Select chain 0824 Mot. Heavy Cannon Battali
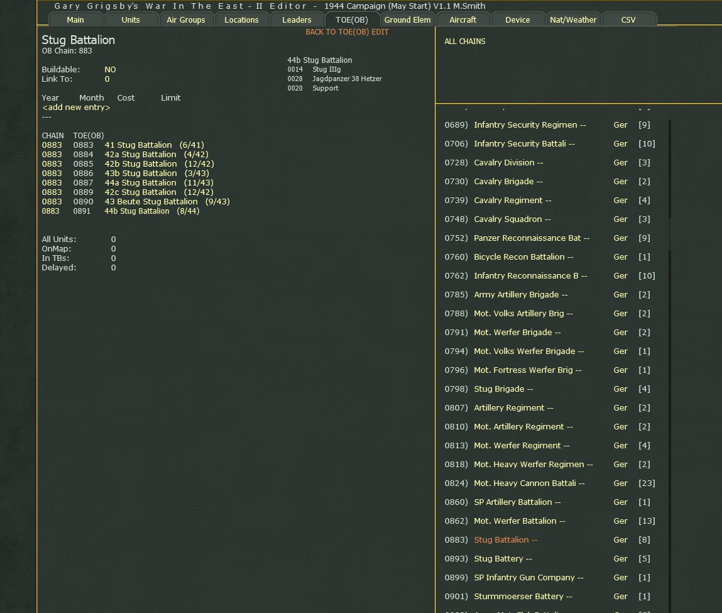The image size is (722, 613). pyautogui.click(x=550, y=483)
